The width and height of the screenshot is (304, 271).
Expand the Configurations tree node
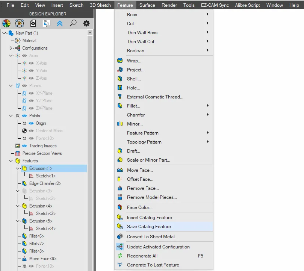point(11,48)
